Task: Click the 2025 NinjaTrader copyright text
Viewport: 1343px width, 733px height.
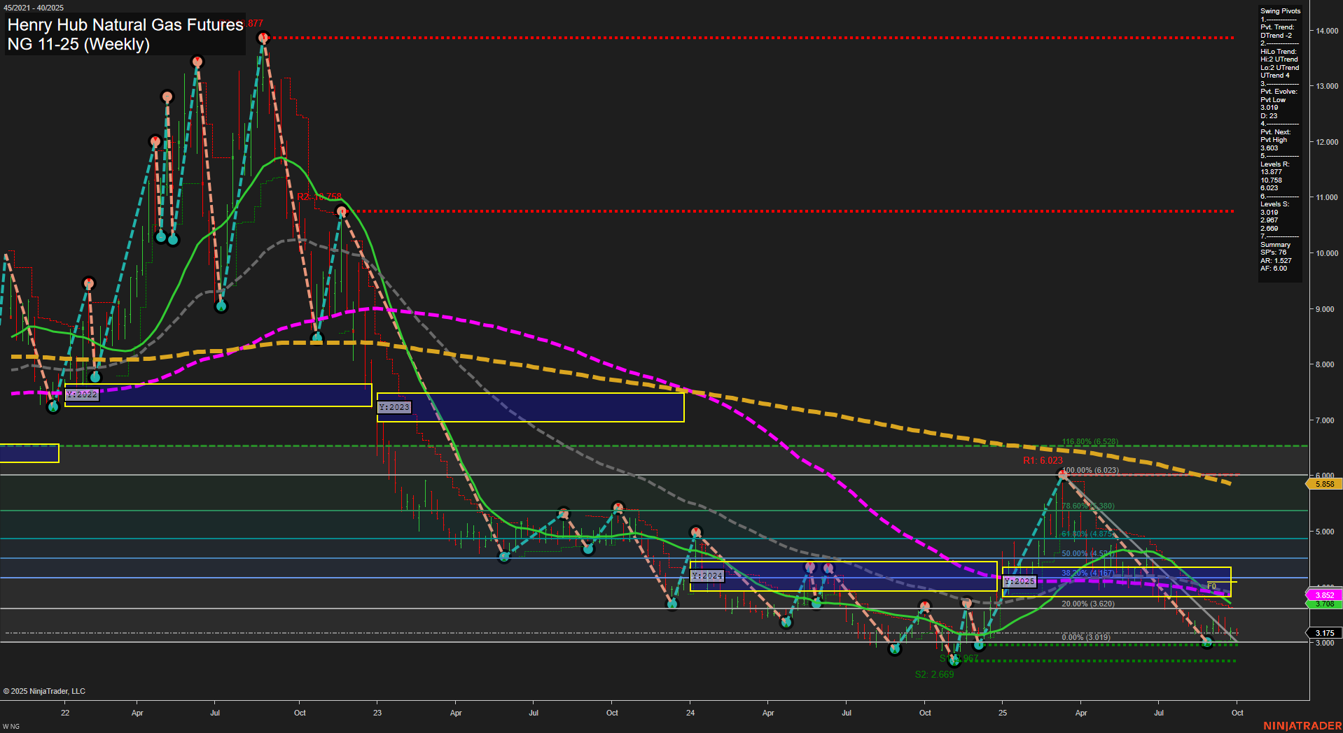Action: [45, 691]
